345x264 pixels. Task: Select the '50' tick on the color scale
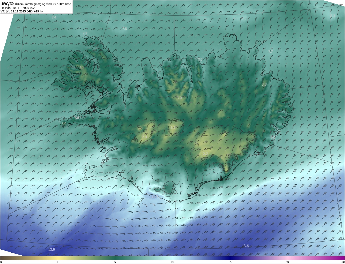pos(343,262)
